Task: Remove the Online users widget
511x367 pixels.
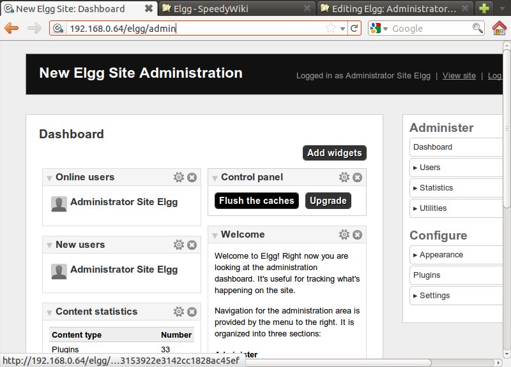Action: (192, 178)
